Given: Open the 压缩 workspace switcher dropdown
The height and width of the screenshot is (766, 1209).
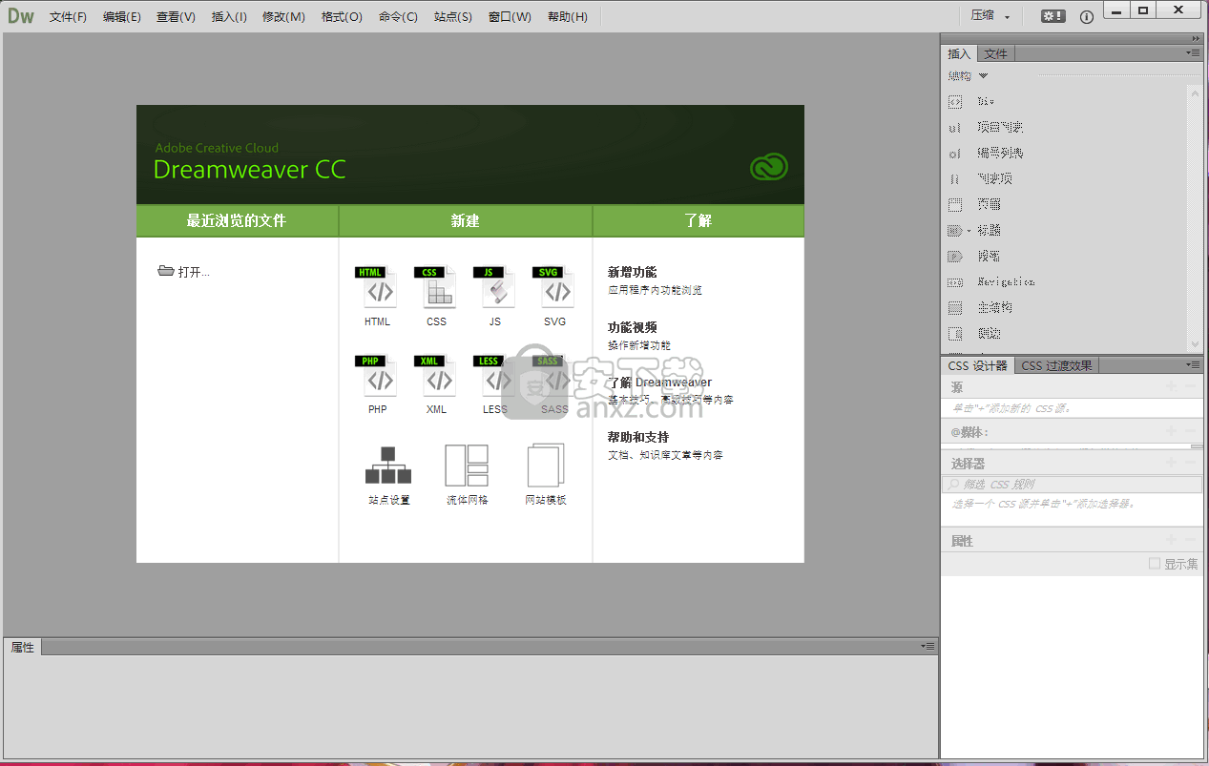Looking at the screenshot, I should (x=990, y=16).
